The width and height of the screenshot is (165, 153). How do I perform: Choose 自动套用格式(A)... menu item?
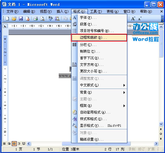[99, 112]
